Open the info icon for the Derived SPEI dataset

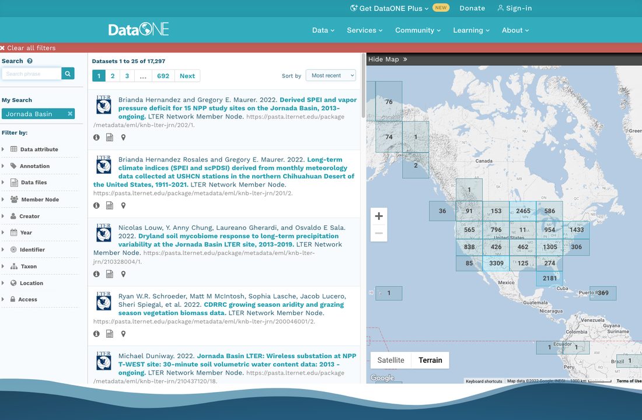click(x=96, y=138)
